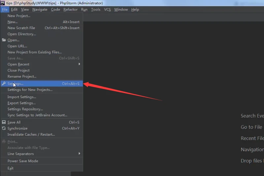The image size is (264, 176).
Task: Open the Help menu
Action: 135,10
